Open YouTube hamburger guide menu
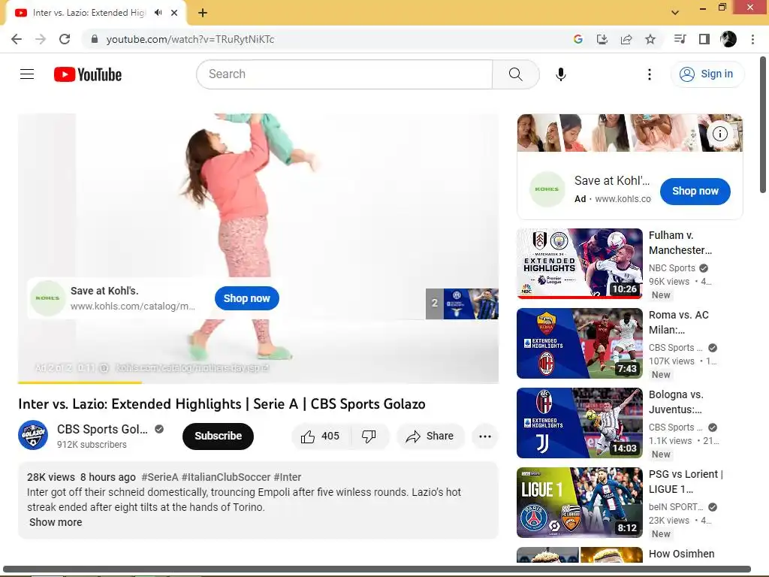The width and height of the screenshot is (769, 577). coord(27,74)
